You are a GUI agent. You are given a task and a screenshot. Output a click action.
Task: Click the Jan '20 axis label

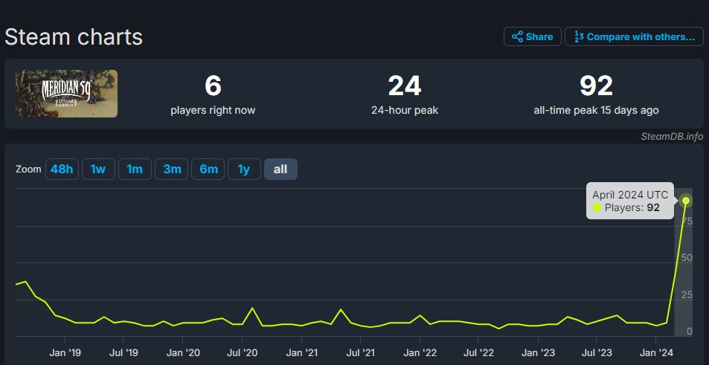pos(183,352)
